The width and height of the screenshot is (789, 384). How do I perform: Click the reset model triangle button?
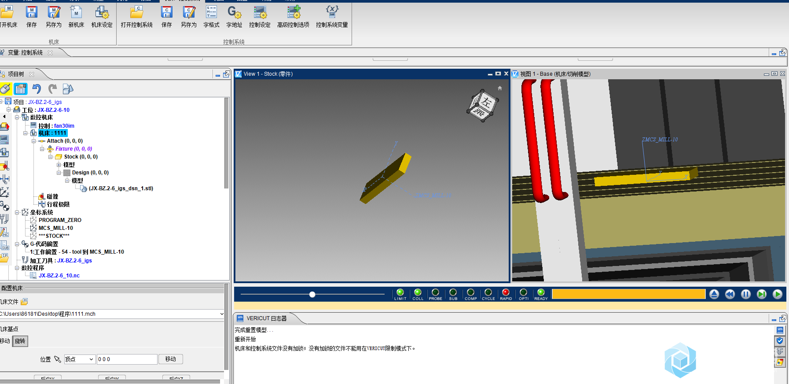pos(714,294)
